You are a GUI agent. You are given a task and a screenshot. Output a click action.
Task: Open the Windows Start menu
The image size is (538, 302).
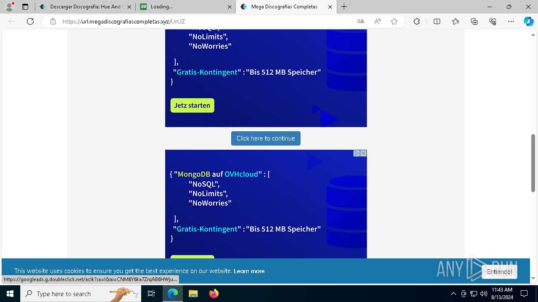click(x=10, y=294)
